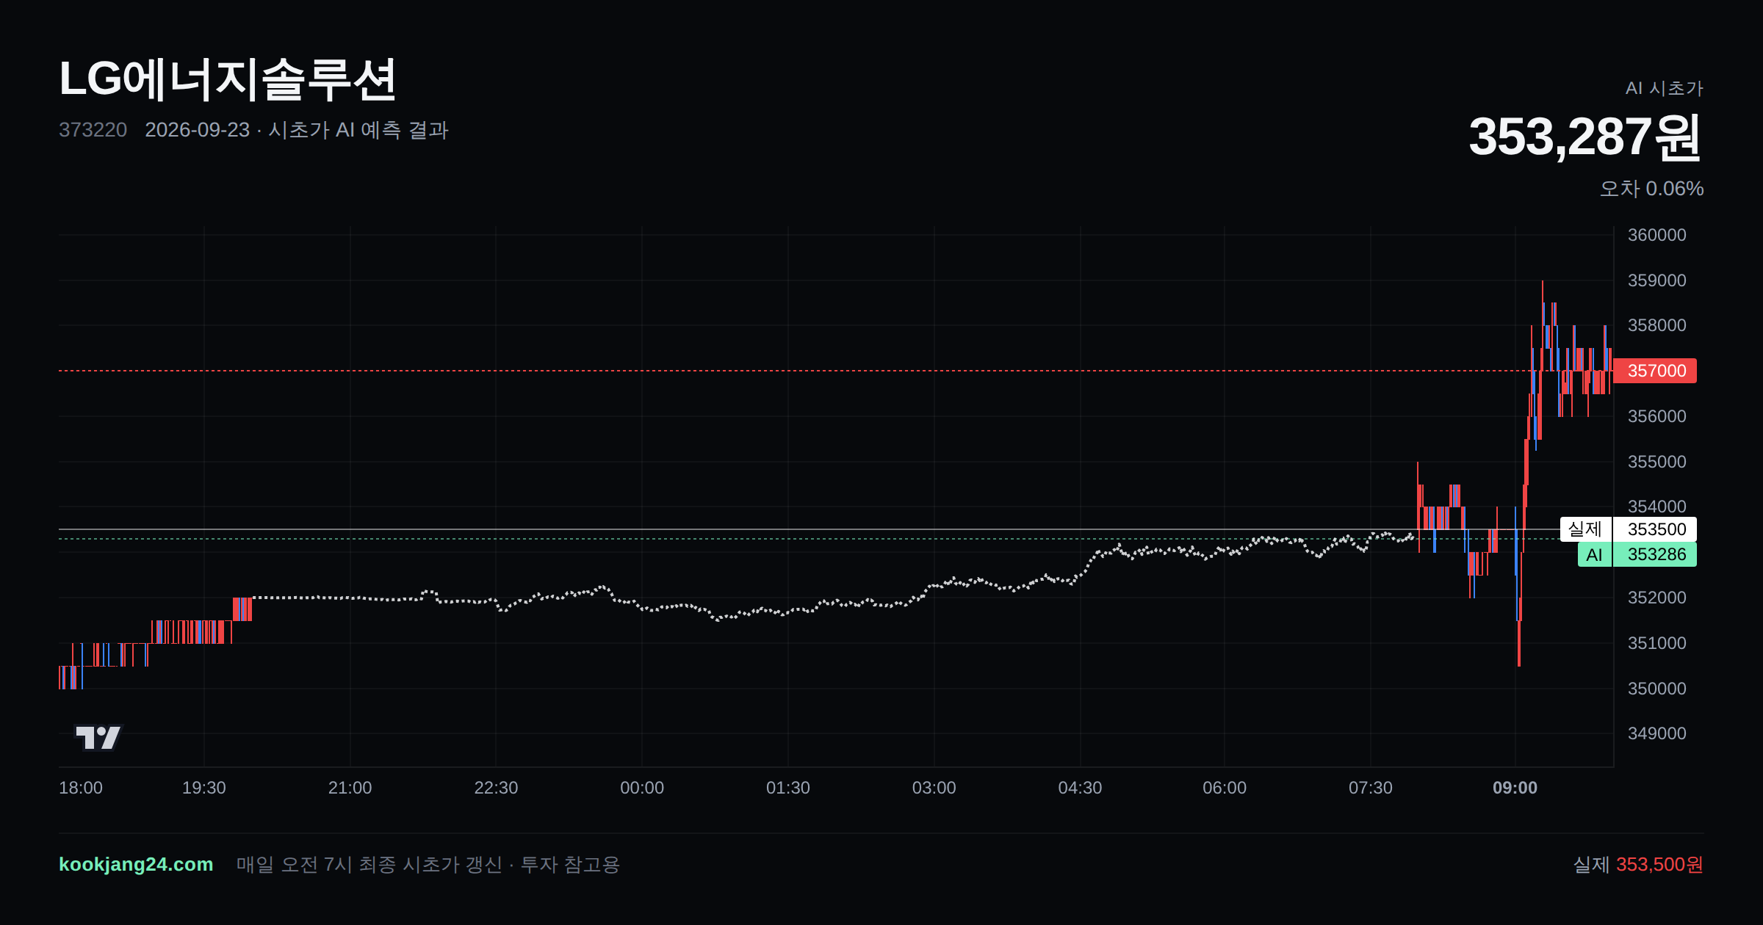Click the 00:00 time axis label
This screenshot has height=925, width=1763.
click(642, 788)
